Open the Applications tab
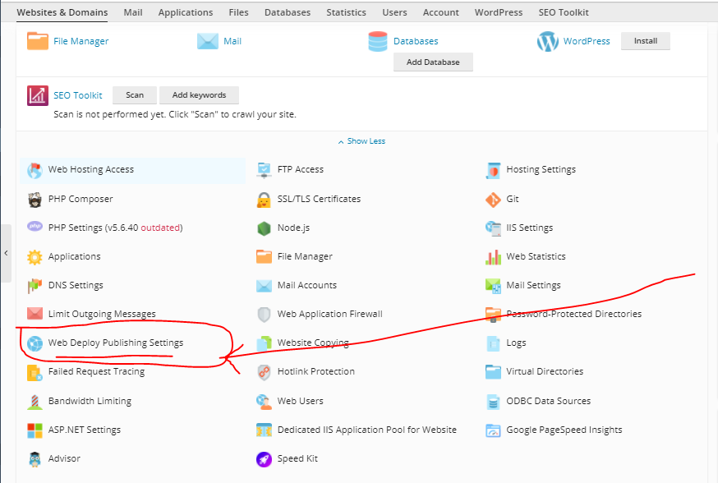 click(x=186, y=12)
